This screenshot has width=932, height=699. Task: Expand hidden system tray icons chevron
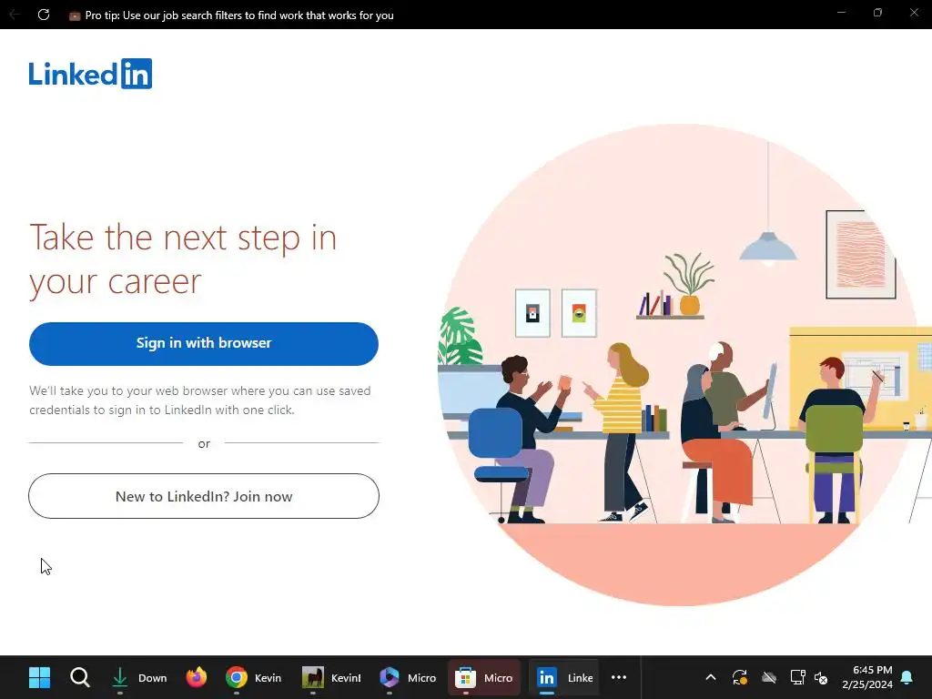coord(710,677)
